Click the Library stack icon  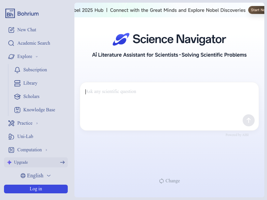click(x=17, y=83)
